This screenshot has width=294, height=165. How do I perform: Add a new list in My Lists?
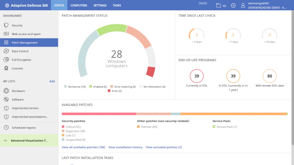52,81
